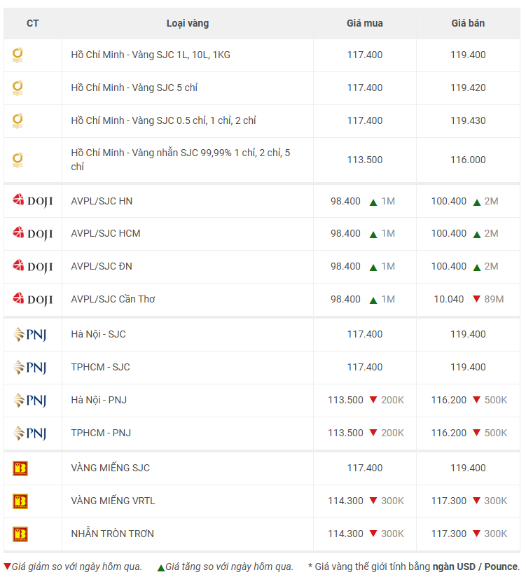
Task: Click sell price 119.400 for VÀNG MIẾNG SJC
Action: pos(468,468)
